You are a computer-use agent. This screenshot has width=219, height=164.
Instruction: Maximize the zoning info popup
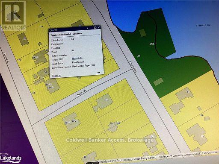click(x=95, y=27)
